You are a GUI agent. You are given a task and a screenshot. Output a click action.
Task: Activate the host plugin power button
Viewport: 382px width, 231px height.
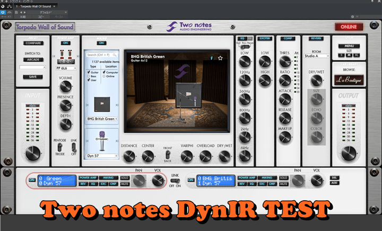tap(3, 12)
